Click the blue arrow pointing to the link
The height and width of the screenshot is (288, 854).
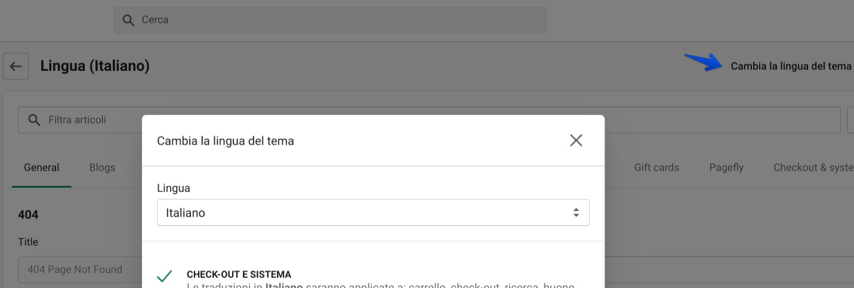point(704,61)
